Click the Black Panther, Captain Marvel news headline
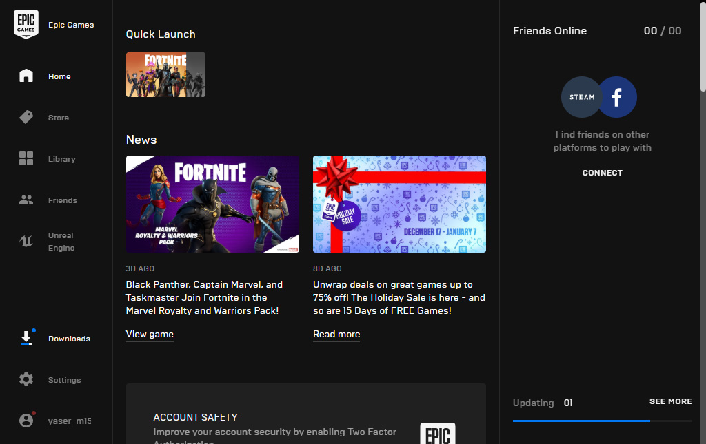Viewport: 706px width, 444px height. [x=204, y=297]
